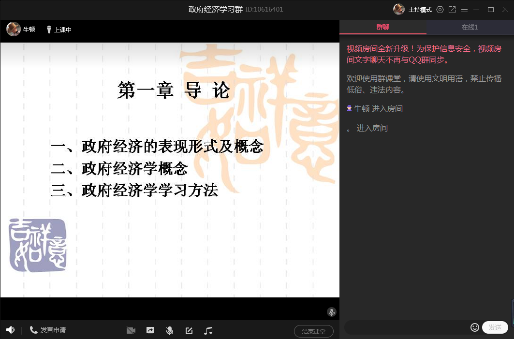Screen dimensions: 514x339
Task: Expand the hamburger menu in title bar
Action: point(464,10)
